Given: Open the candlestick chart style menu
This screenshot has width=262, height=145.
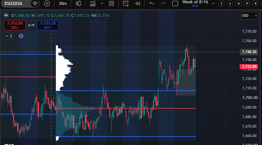Looking at the screenshot, I should (x=78, y=3).
